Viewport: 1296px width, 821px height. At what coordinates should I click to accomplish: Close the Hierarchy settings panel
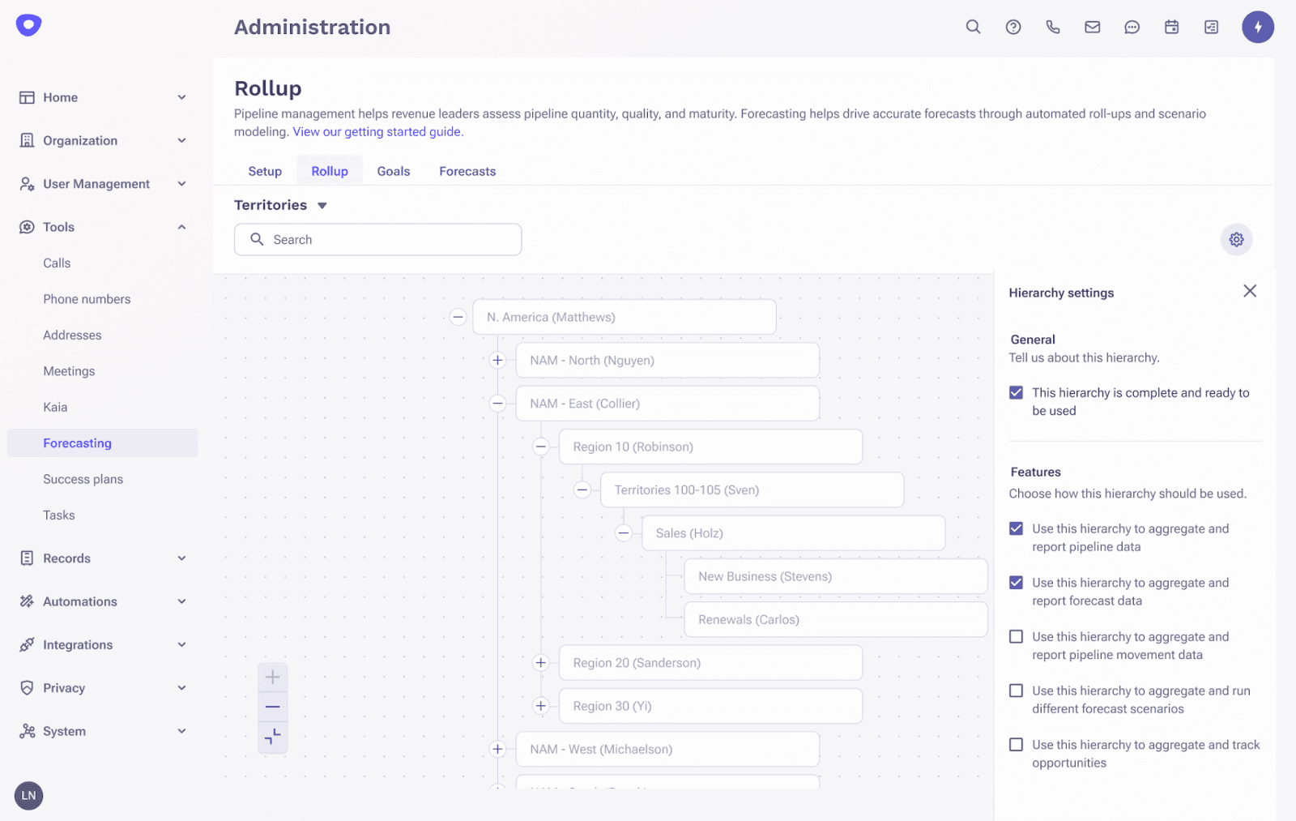pos(1250,291)
